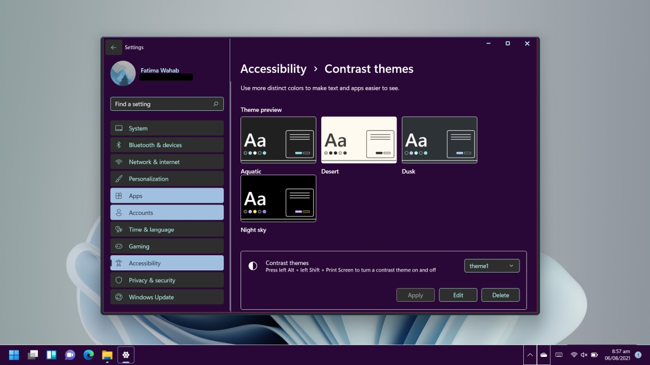Delete the selected contrast theme
The image size is (650, 365).
[x=500, y=295]
